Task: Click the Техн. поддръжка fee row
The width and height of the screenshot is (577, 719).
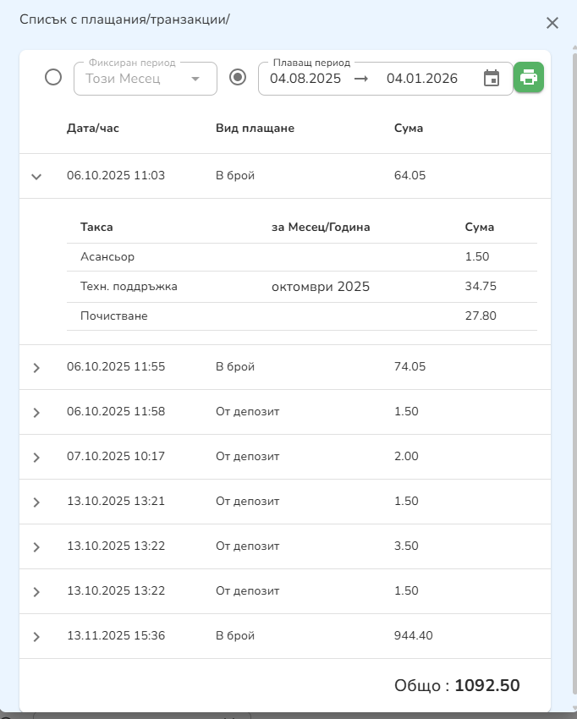Action: pyautogui.click(x=123, y=287)
